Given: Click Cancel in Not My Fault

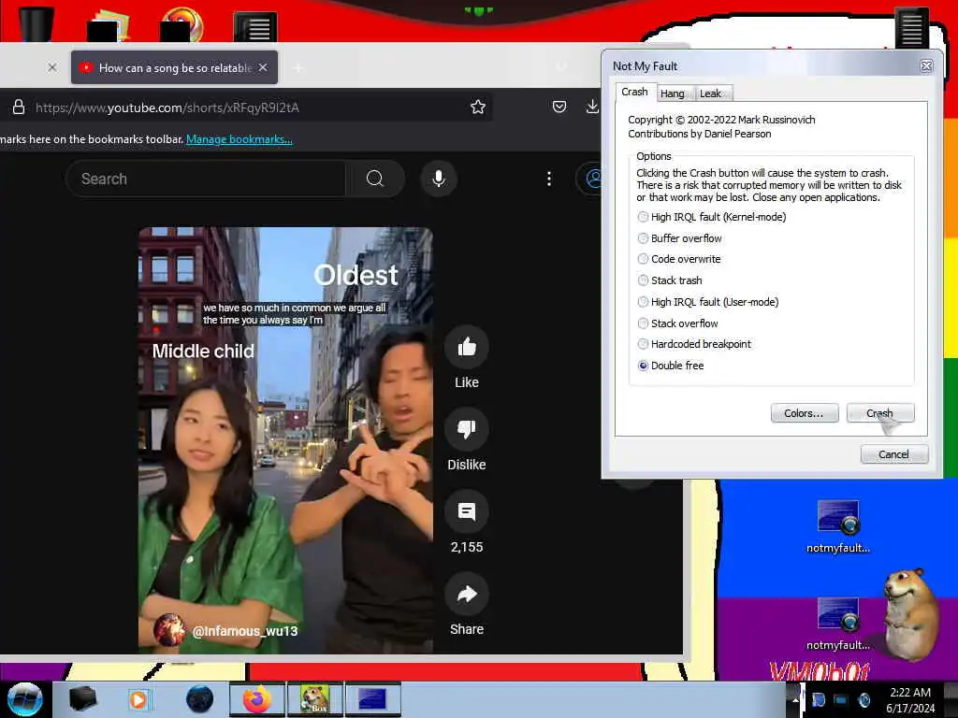Looking at the screenshot, I should 893,454.
